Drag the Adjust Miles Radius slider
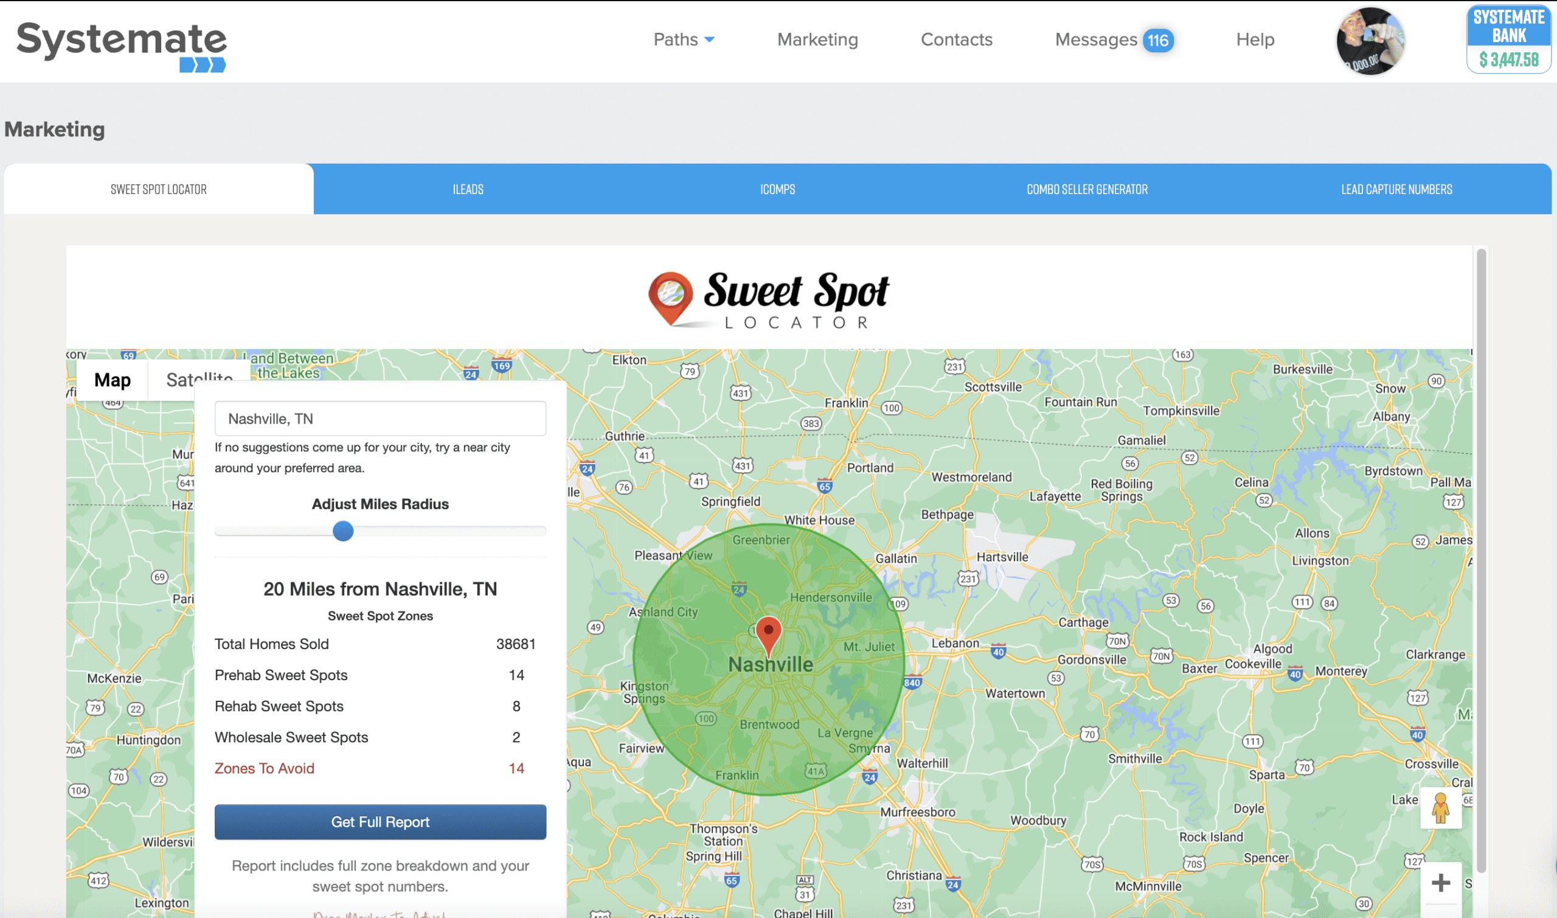Image resolution: width=1557 pixels, height=918 pixels. (342, 531)
